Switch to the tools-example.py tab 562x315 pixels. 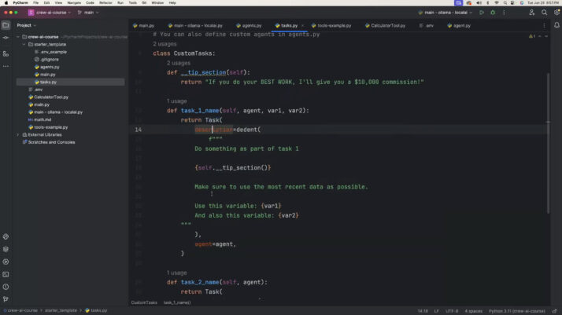click(x=331, y=26)
